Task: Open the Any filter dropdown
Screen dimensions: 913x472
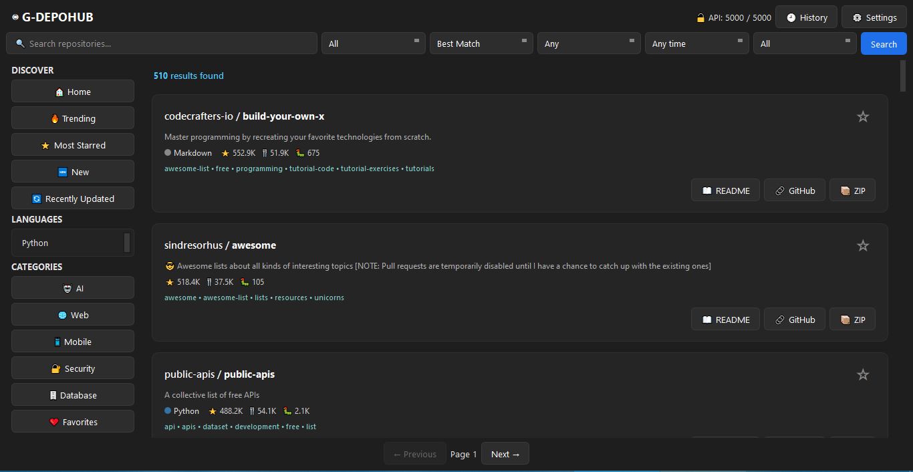Action: (x=590, y=43)
